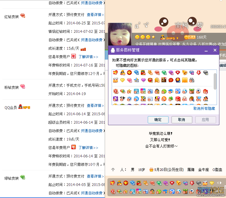Click 取消所有隐藏 link
This screenshot has height=198, width=226.
point(204,109)
